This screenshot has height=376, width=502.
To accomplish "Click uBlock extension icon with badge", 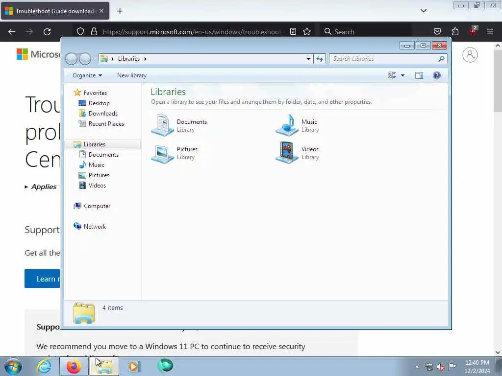I will [x=473, y=31].
